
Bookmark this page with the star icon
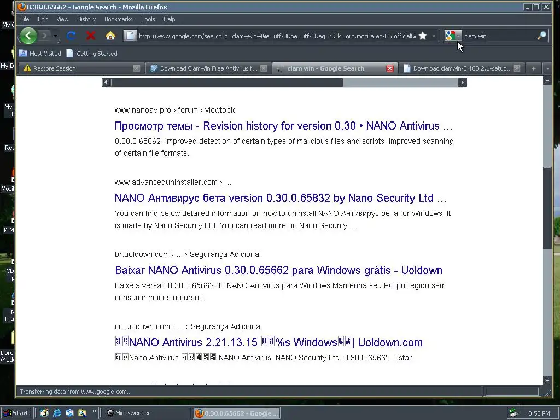[x=423, y=36]
